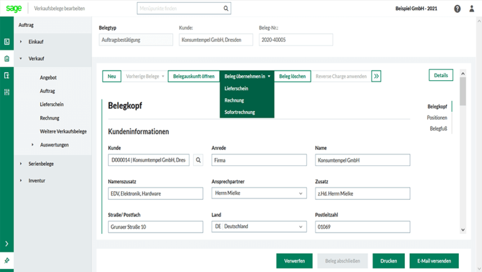Click the Beleg abschließen button
This screenshot has height=272, width=482.
[x=342, y=261]
